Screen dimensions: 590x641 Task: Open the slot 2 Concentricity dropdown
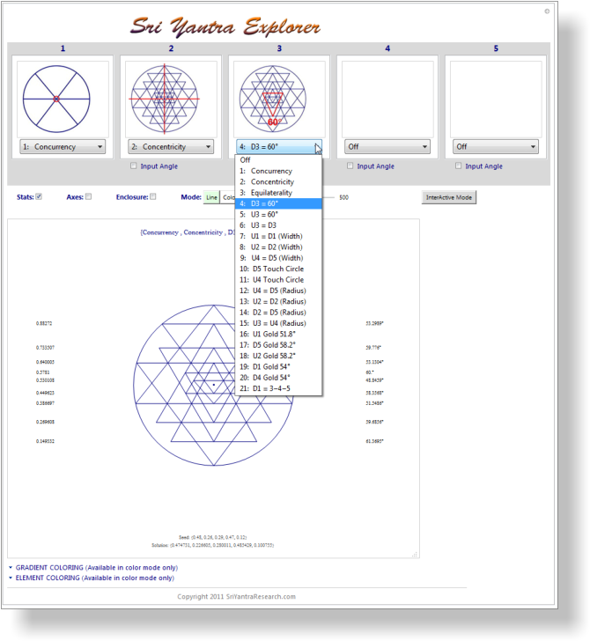[x=171, y=146]
